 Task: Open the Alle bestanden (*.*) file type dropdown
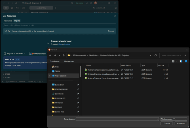click(174, 119)
